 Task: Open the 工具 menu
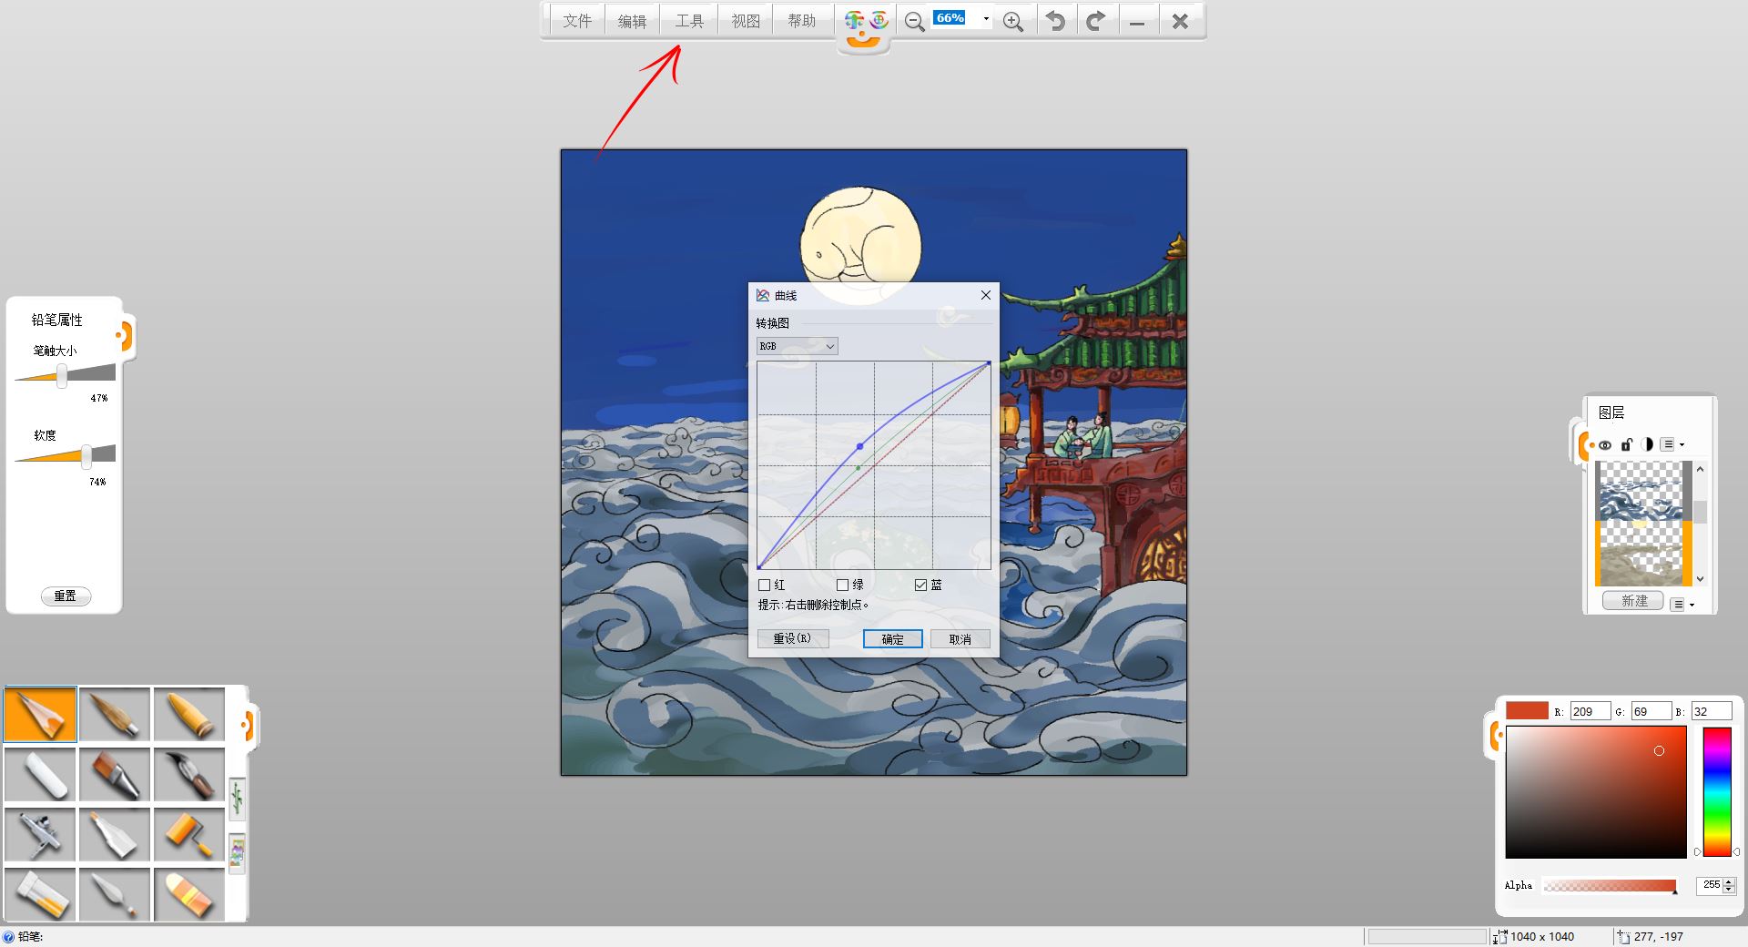point(689,21)
